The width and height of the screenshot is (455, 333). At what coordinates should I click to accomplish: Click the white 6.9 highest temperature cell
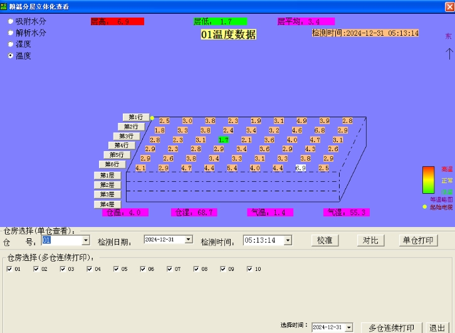301,168
